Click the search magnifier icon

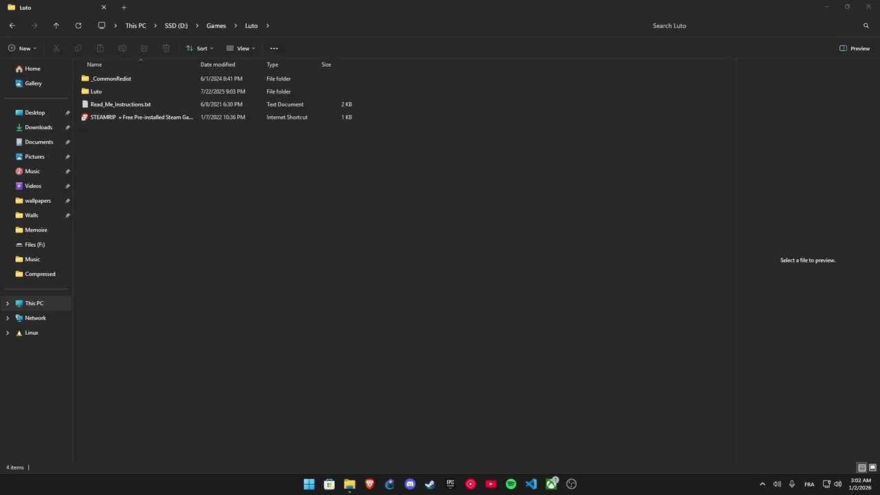866,25
